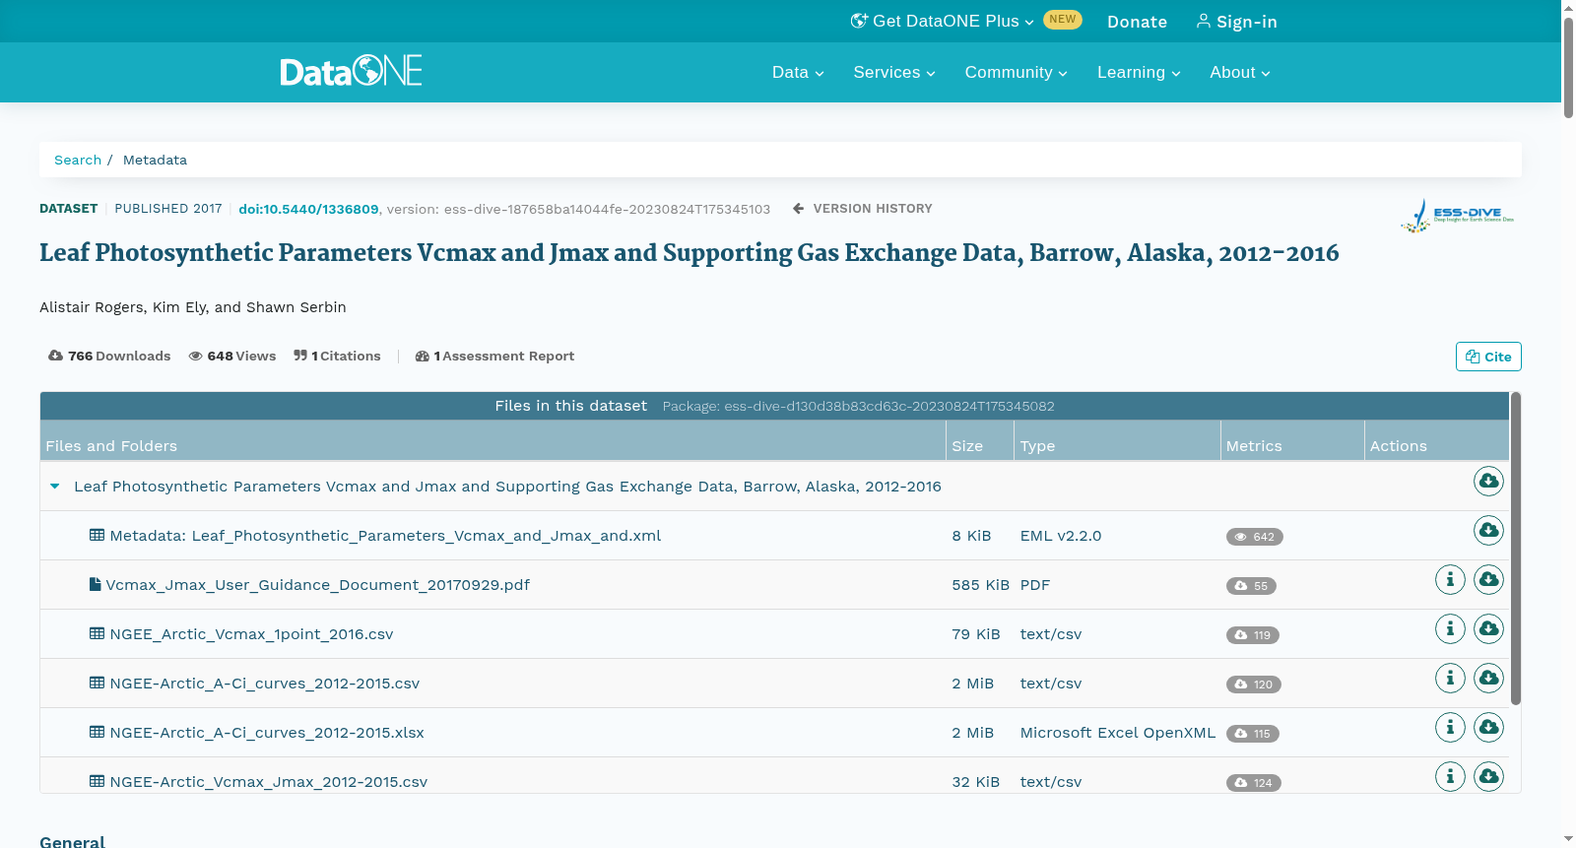Image resolution: width=1576 pixels, height=848 pixels.
Task: Show info for NGEE-Arctic_A-Ci_curves_2012-2015.xlsx
Action: point(1450,727)
